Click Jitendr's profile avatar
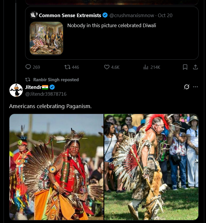 point(16,90)
